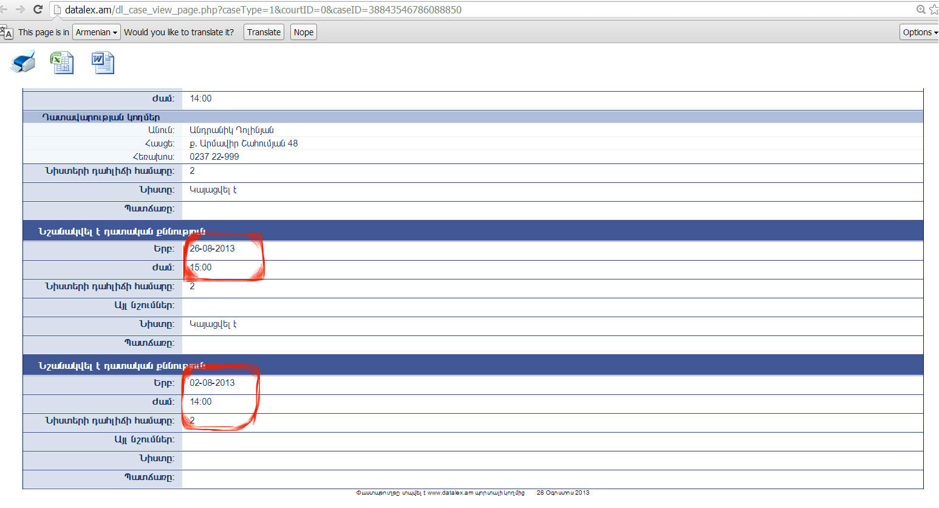The width and height of the screenshot is (939, 508).
Task: Select the address ending in Շահումյան 48
Action: 244,143
